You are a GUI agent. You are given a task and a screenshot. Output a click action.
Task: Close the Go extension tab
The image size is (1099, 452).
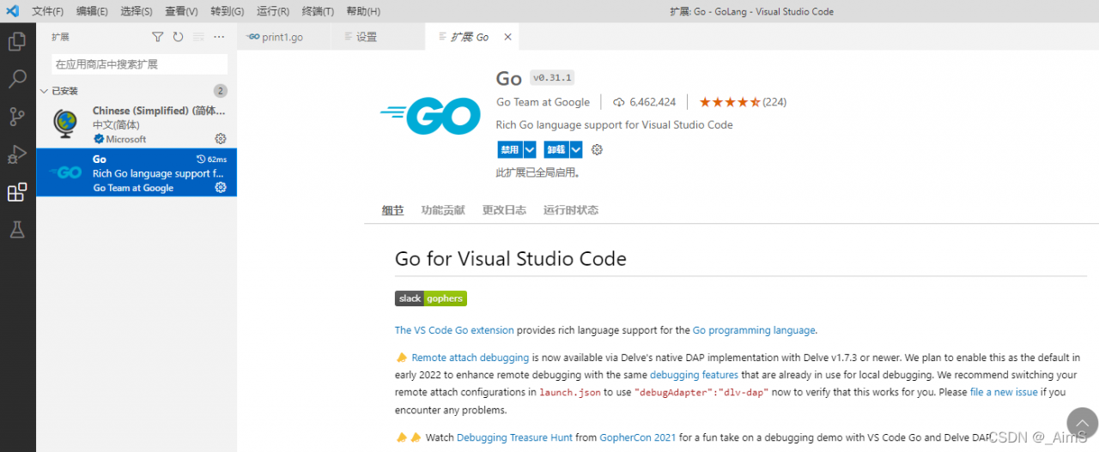pos(508,37)
